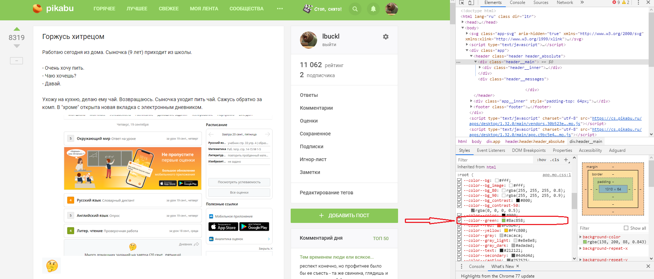The width and height of the screenshot is (654, 279).
Task: Click the pikabu logo
Action: (x=53, y=9)
